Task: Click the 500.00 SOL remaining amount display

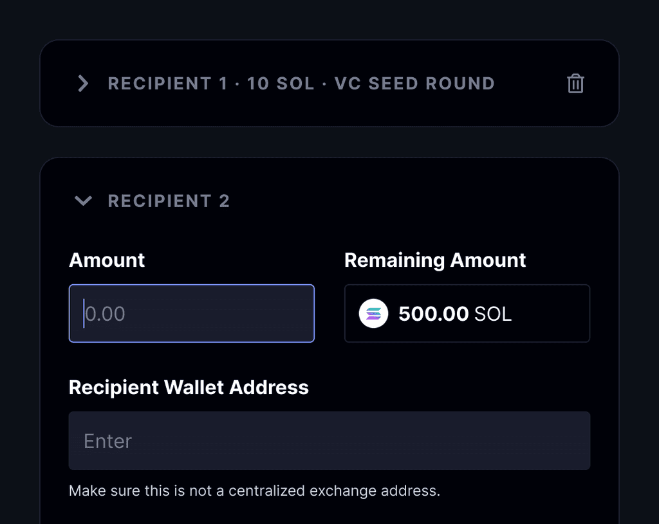Action: point(454,313)
